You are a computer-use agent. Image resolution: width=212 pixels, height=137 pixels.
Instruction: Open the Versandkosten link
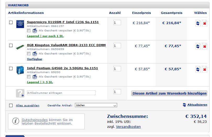pyautogui.click(x=128, y=127)
